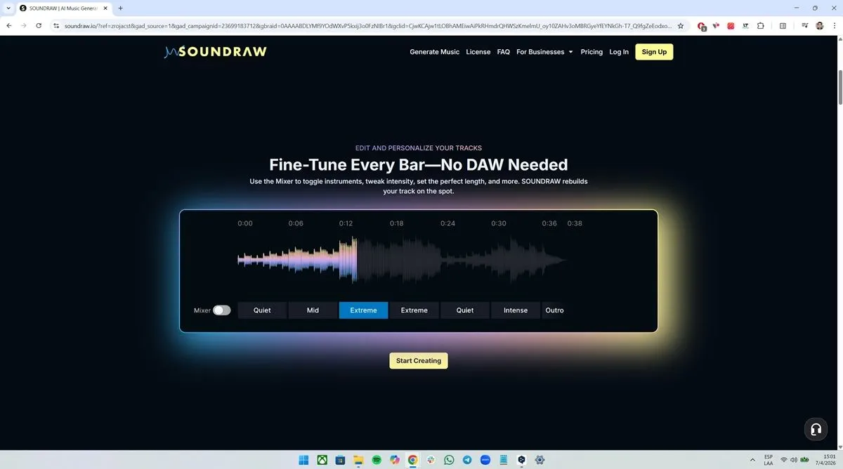Click the Start Creating button

tap(419, 361)
